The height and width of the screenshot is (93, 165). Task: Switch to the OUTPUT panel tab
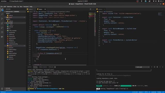(x=29, y=67)
